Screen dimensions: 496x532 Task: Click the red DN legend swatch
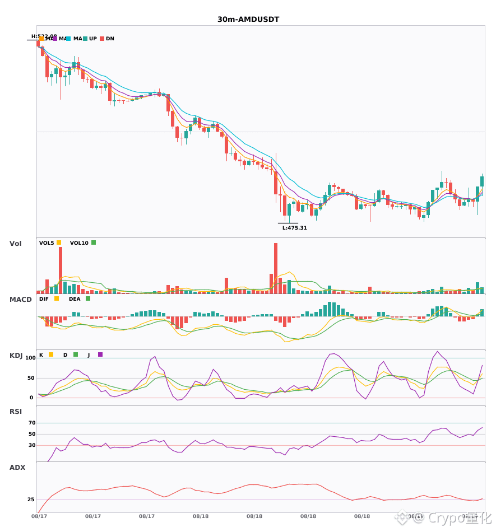tap(102, 39)
